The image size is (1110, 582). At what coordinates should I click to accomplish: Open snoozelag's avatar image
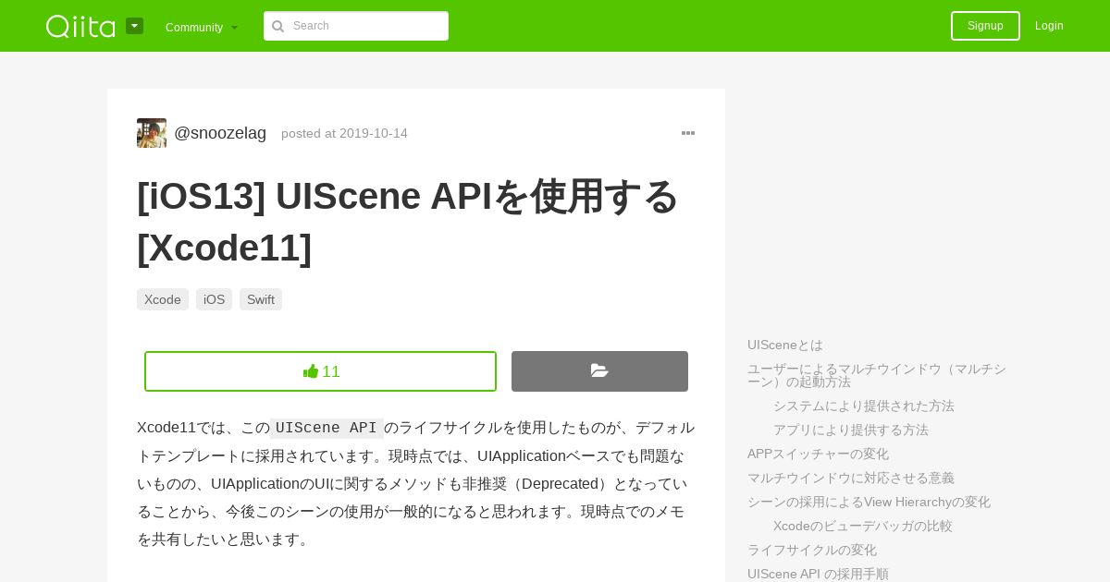(x=152, y=133)
